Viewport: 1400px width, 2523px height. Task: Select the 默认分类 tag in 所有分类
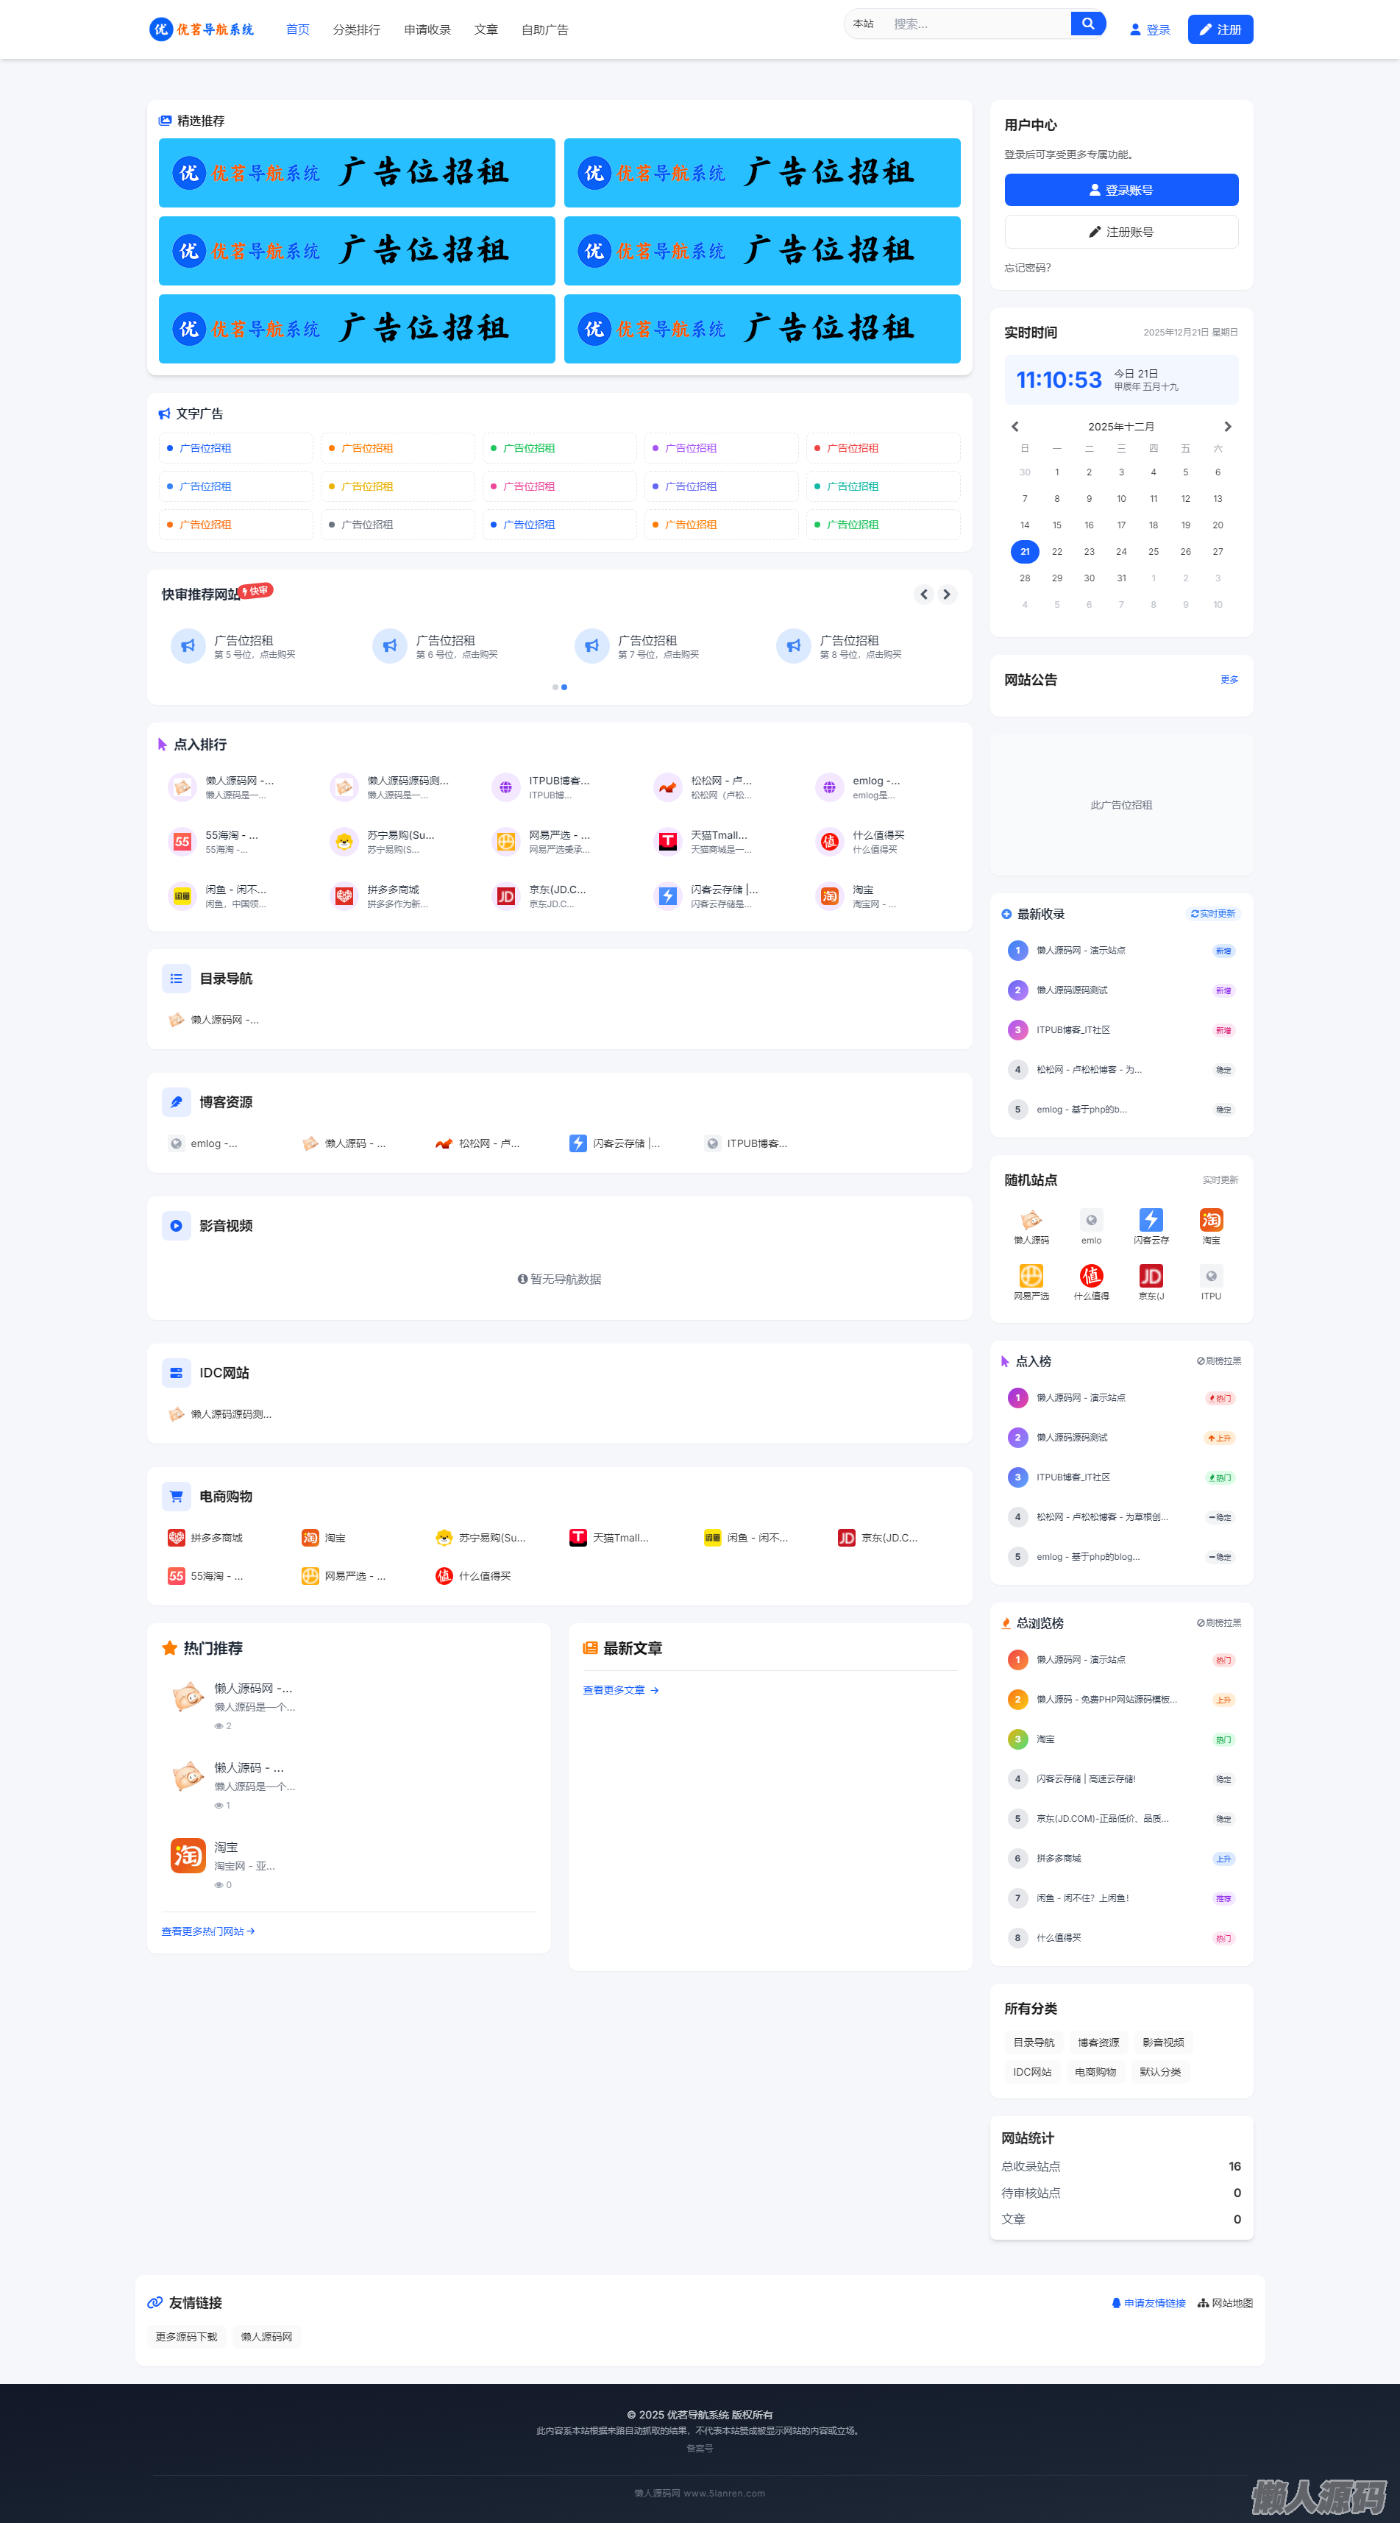click(1160, 2071)
